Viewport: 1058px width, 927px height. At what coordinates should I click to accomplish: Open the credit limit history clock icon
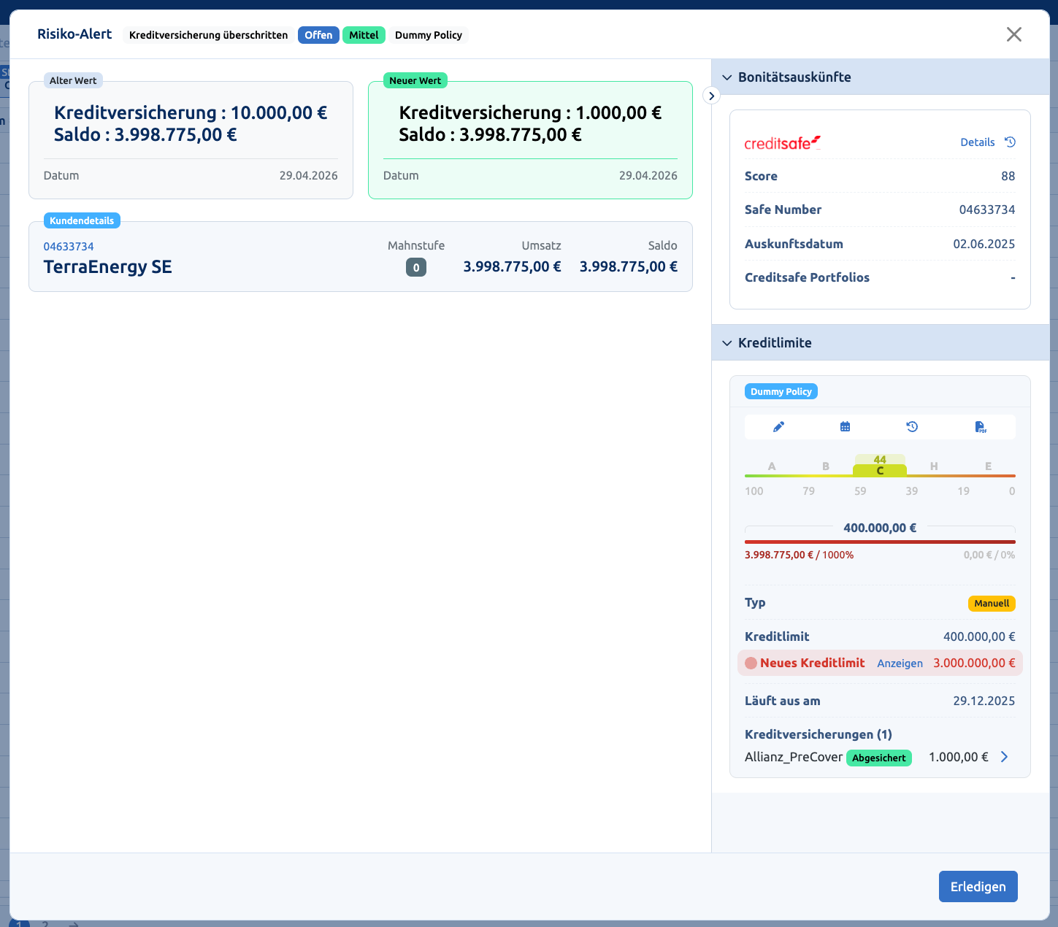coord(912,427)
